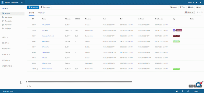
Task: Click the purple tag in the My Event row
Action: (x=174, y=30)
